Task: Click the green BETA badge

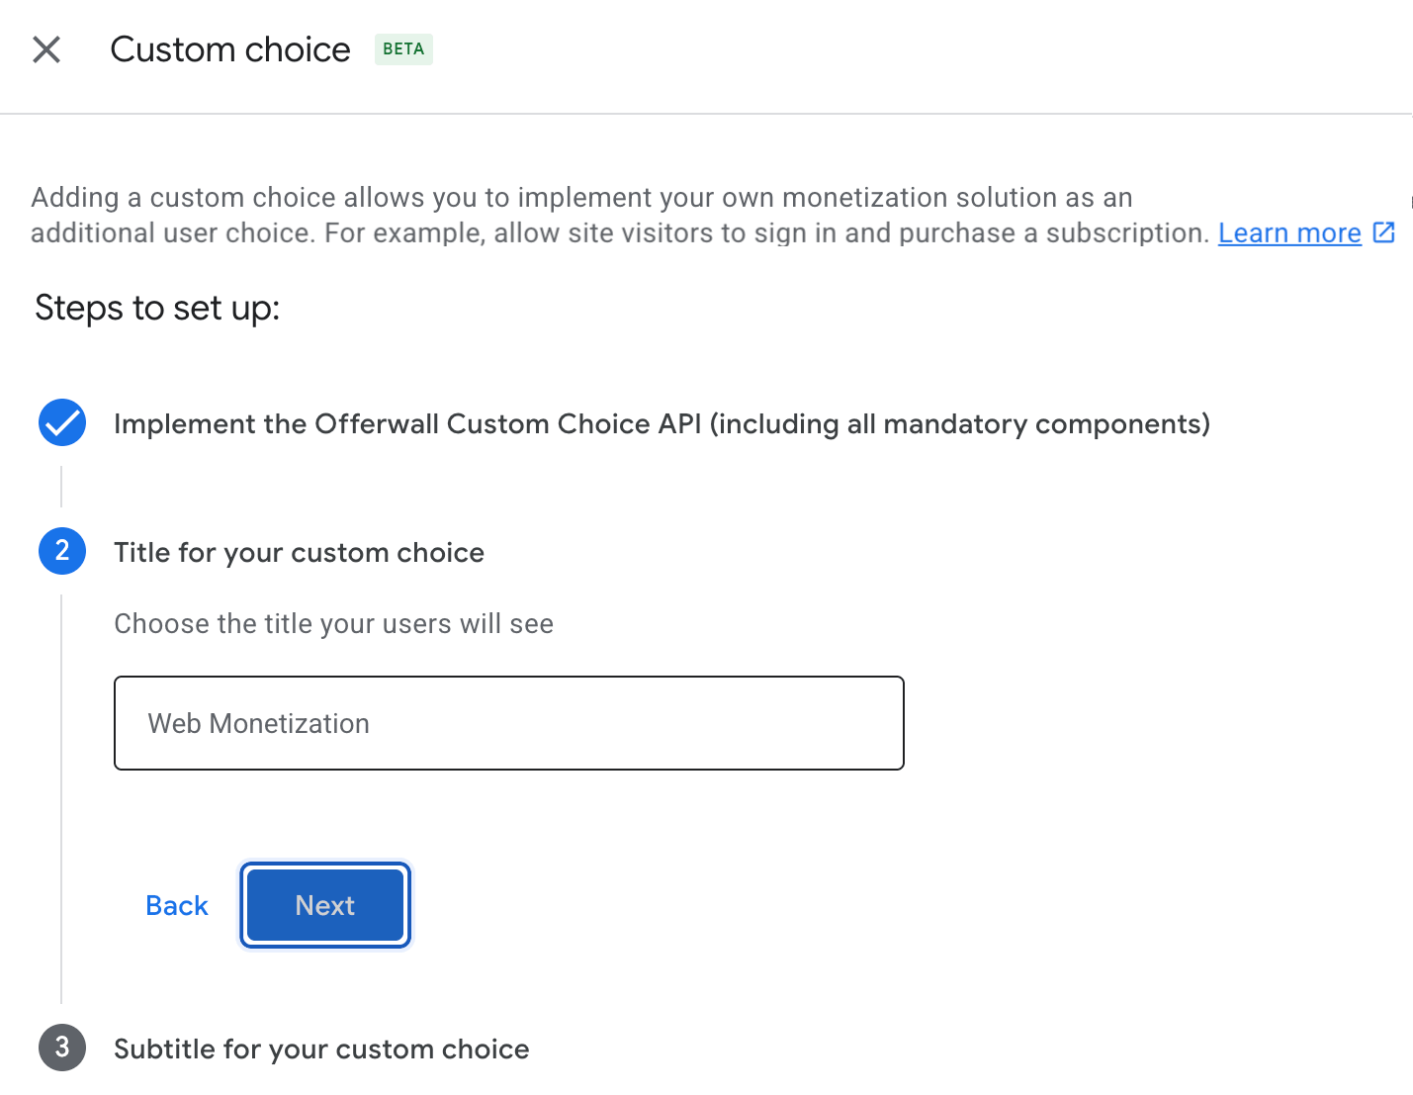Action: point(403,48)
